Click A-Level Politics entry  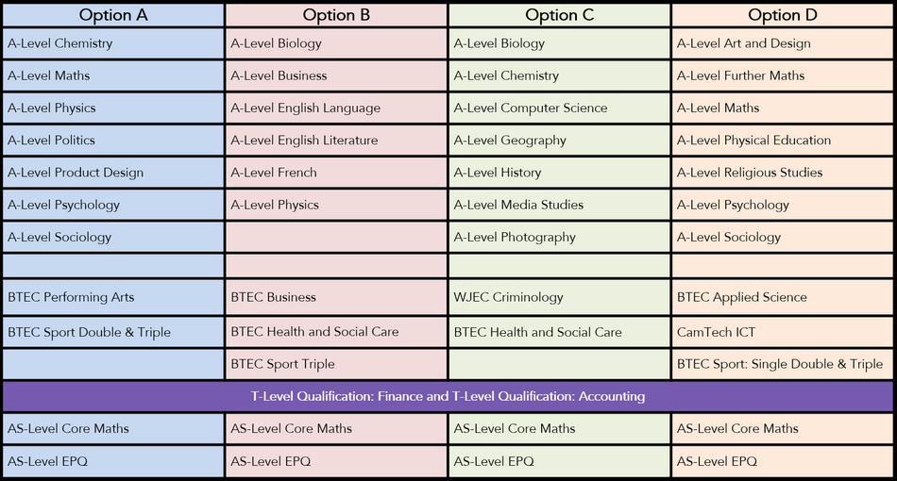point(51,141)
